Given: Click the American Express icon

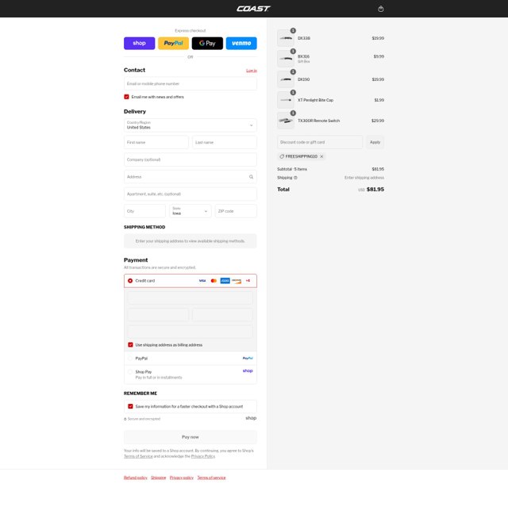Looking at the screenshot, I should 225,281.
